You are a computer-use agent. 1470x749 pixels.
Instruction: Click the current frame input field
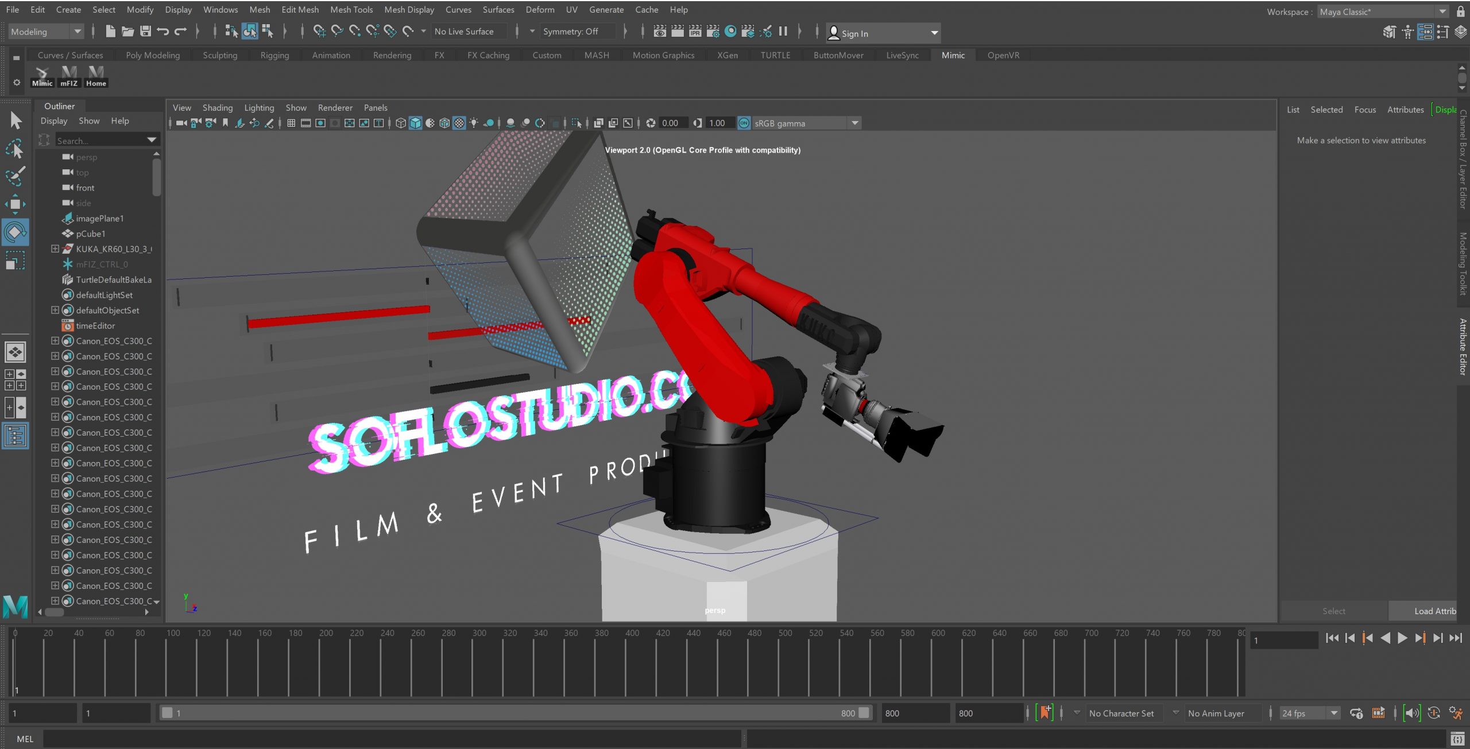1284,640
